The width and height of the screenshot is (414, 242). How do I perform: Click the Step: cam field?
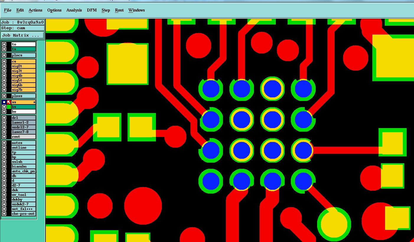point(22,28)
